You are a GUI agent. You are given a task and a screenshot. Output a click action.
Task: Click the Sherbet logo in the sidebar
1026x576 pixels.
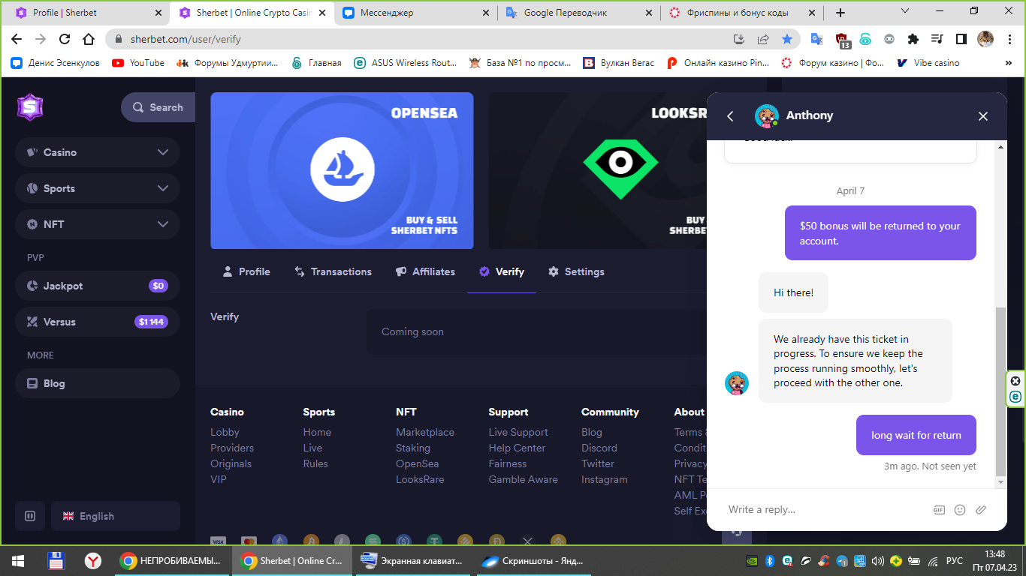30,107
